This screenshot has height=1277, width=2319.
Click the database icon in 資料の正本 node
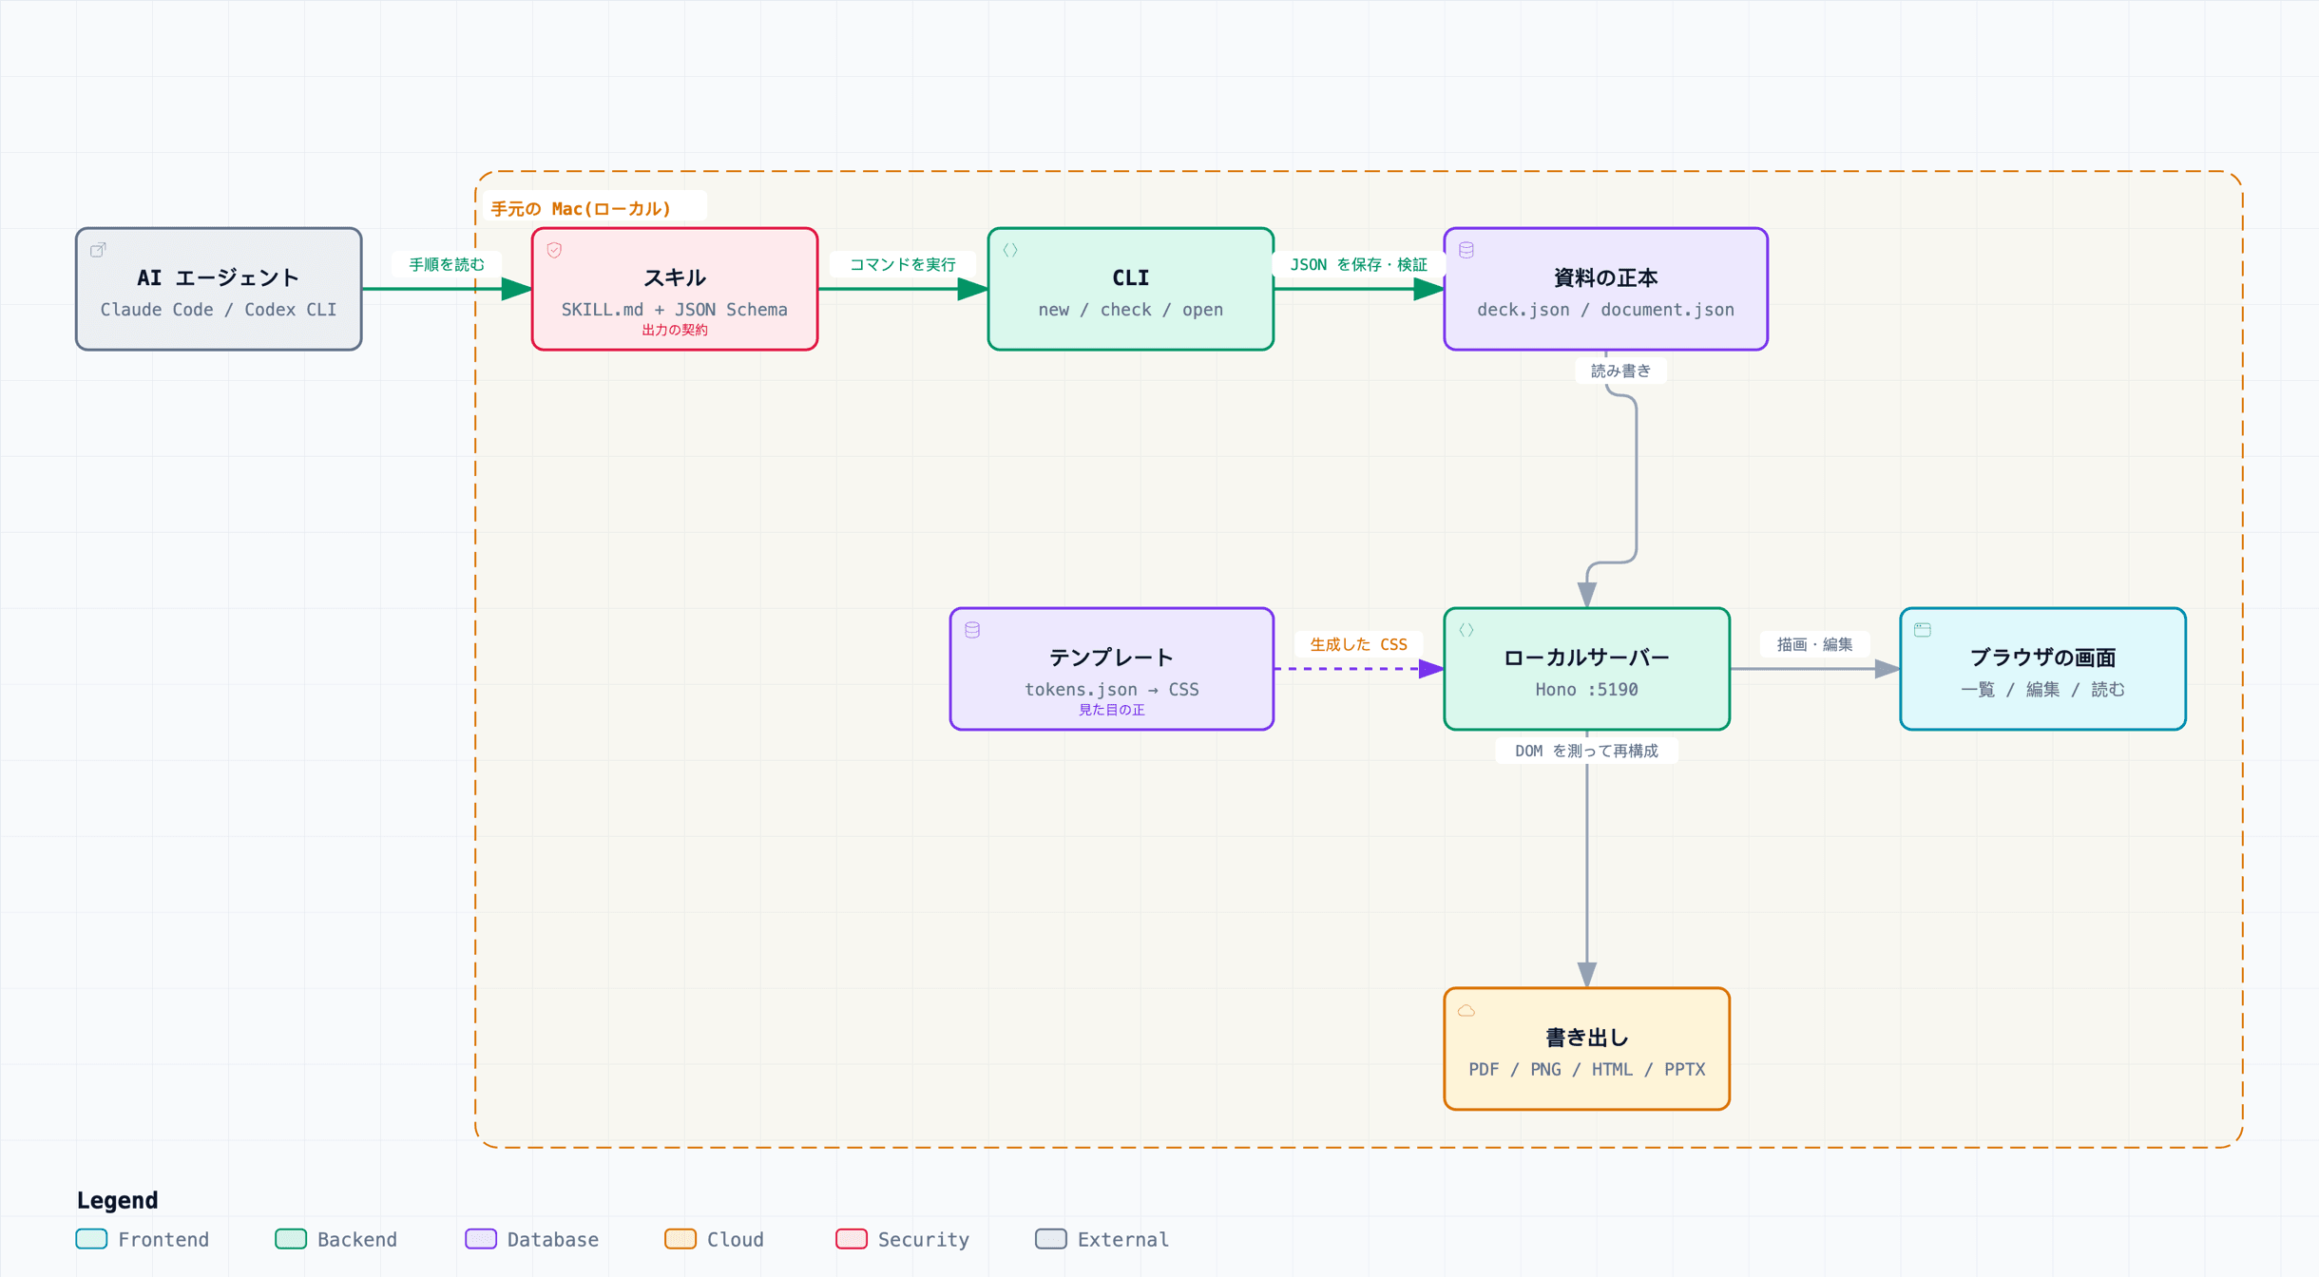click(1466, 250)
